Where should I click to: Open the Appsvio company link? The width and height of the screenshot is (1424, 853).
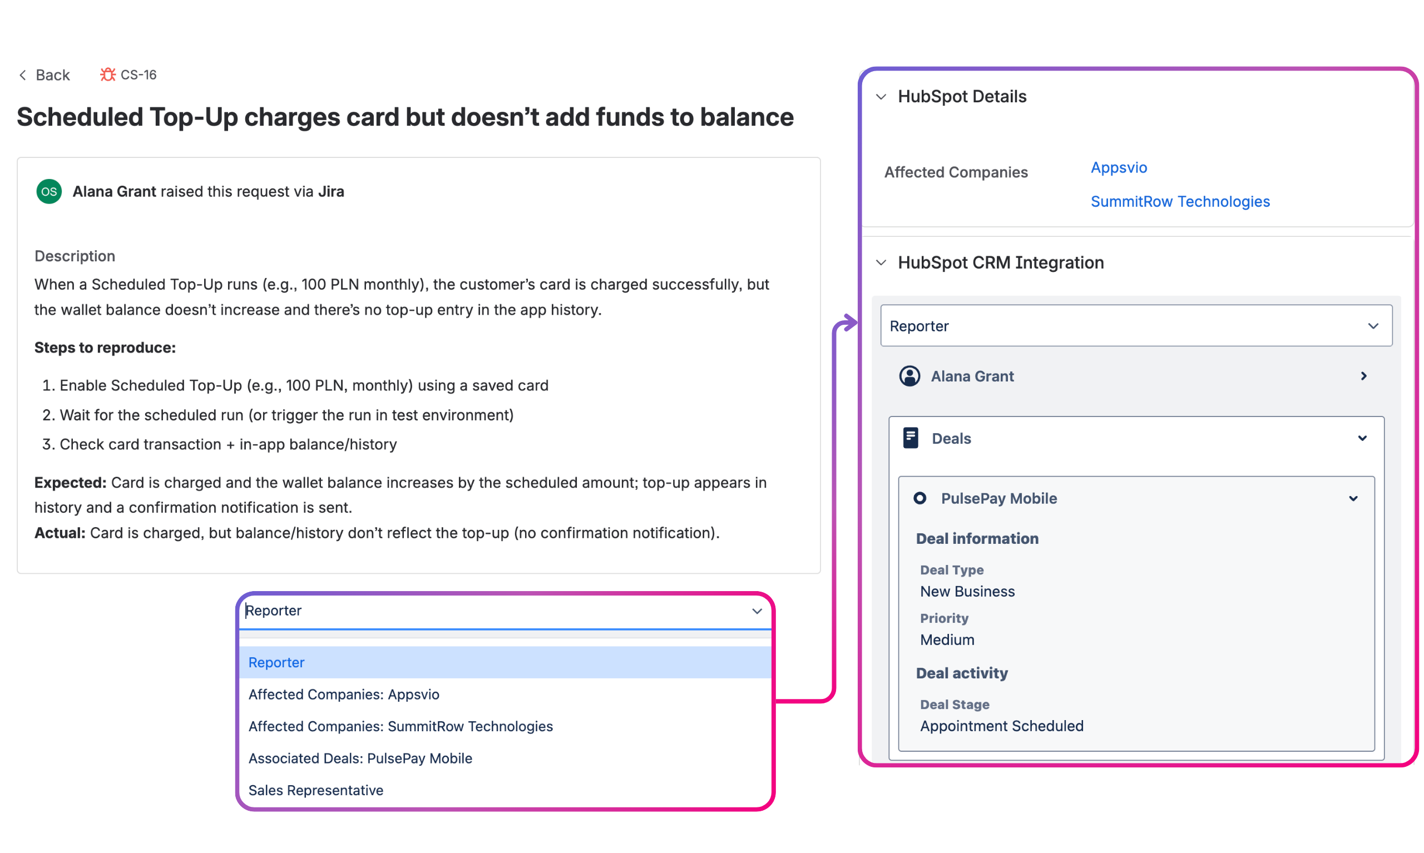pyautogui.click(x=1118, y=168)
